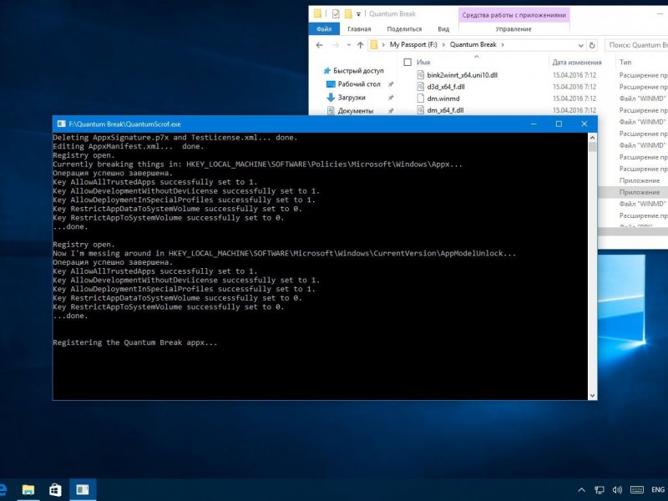The width and height of the screenshot is (668, 501).
Task: Open Документы in the navigation pane
Action: pos(356,111)
